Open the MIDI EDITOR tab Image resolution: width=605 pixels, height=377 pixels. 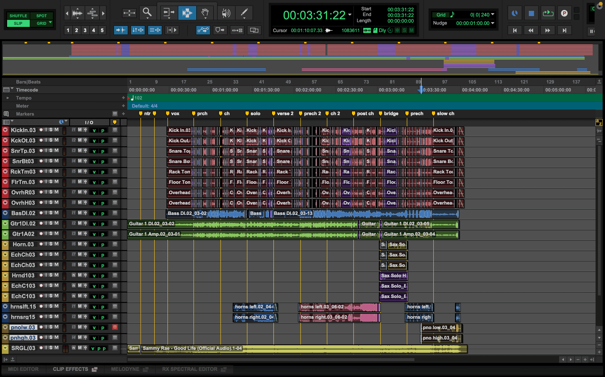[23, 369]
